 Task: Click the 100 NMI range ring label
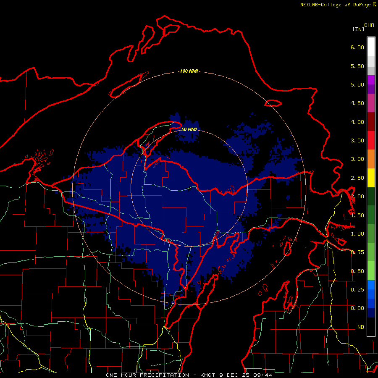[x=189, y=71]
